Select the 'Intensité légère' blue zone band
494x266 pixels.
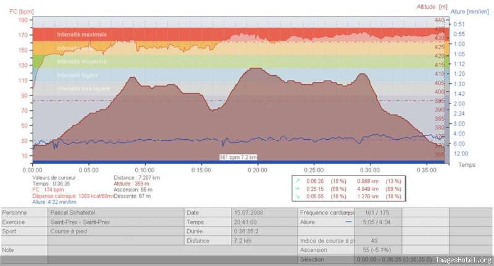pyautogui.click(x=238, y=75)
